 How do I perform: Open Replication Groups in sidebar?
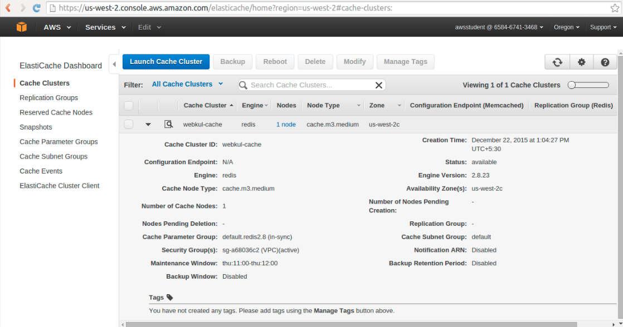(48, 97)
